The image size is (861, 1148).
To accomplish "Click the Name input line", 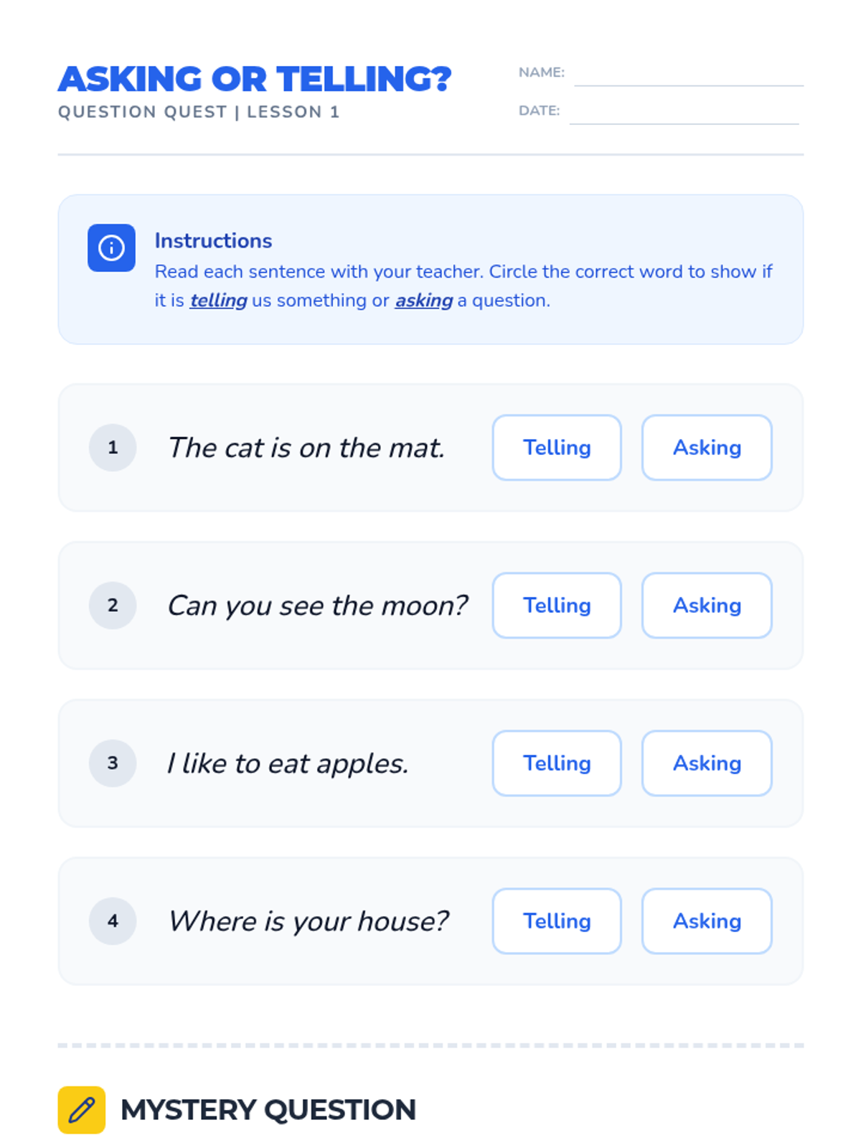I will [x=688, y=76].
